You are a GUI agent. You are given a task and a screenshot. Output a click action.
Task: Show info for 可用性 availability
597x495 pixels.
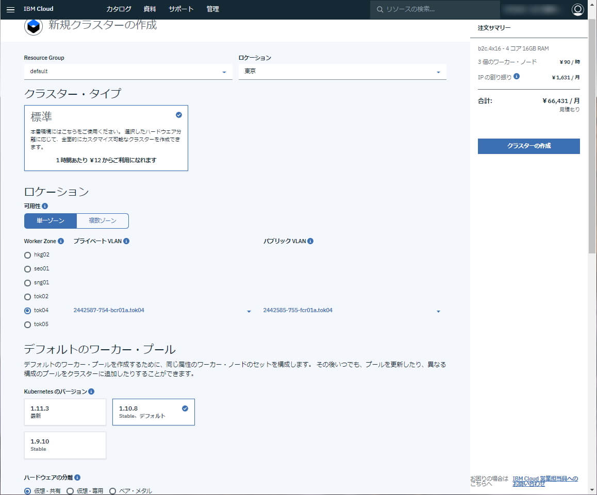(x=45, y=206)
